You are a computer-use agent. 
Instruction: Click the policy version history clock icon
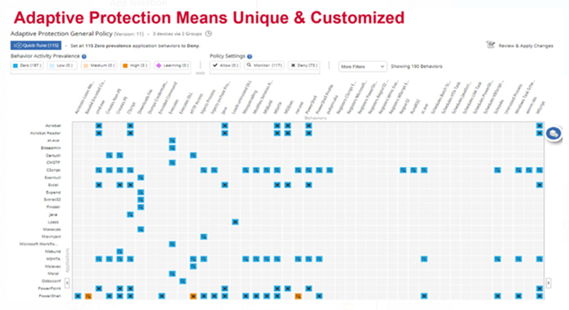click(209, 33)
